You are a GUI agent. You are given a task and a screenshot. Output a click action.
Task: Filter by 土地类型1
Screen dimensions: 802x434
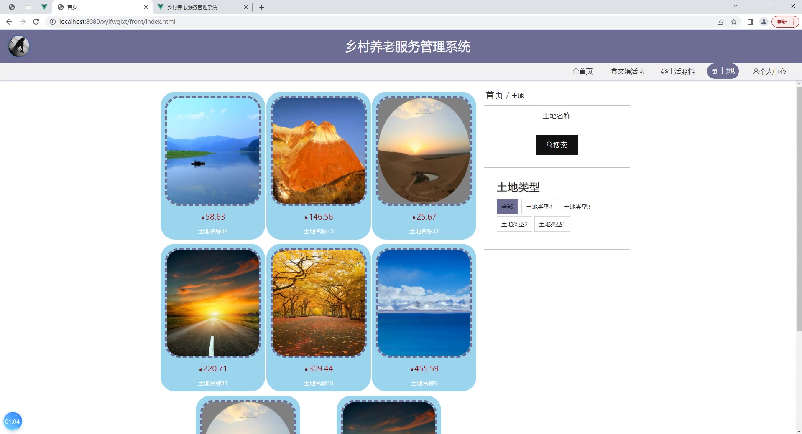tap(552, 224)
